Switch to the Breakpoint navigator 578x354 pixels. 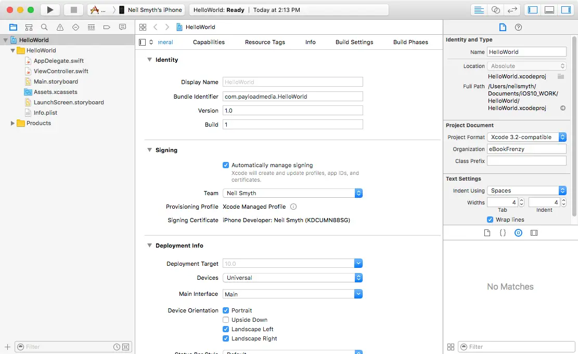click(107, 27)
